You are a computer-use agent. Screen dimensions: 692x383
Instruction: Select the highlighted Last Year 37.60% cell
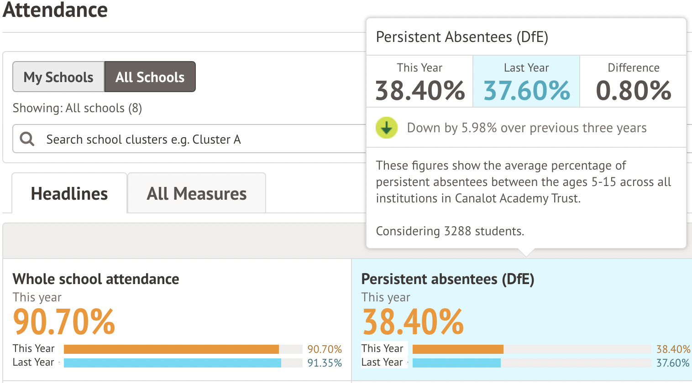click(x=526, y=82)
